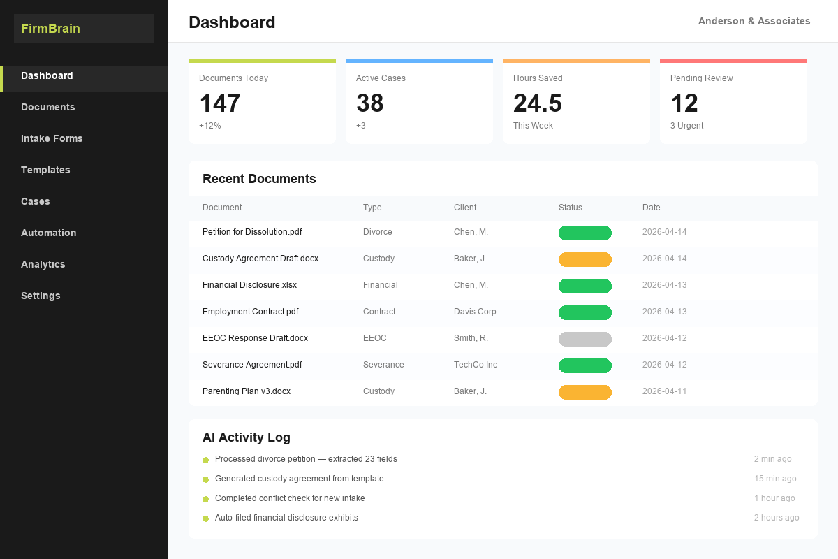
Task: Select the AI Activity Log heading
Action: pos(247,437)
